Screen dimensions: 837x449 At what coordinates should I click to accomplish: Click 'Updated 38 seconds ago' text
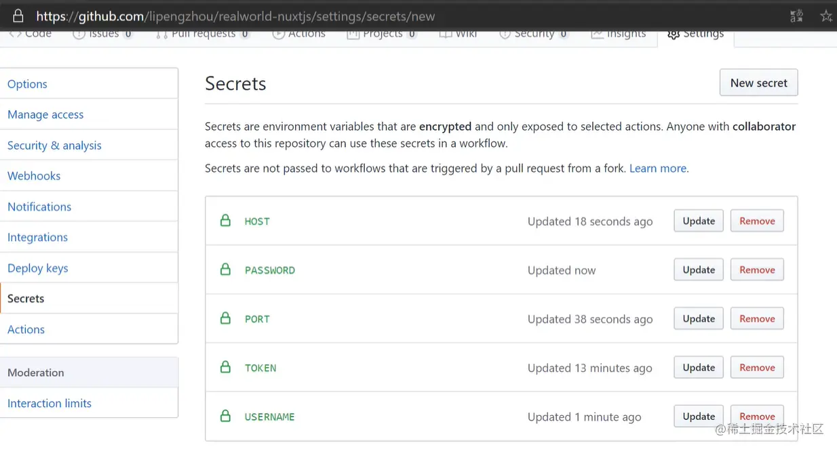(590, 319)
